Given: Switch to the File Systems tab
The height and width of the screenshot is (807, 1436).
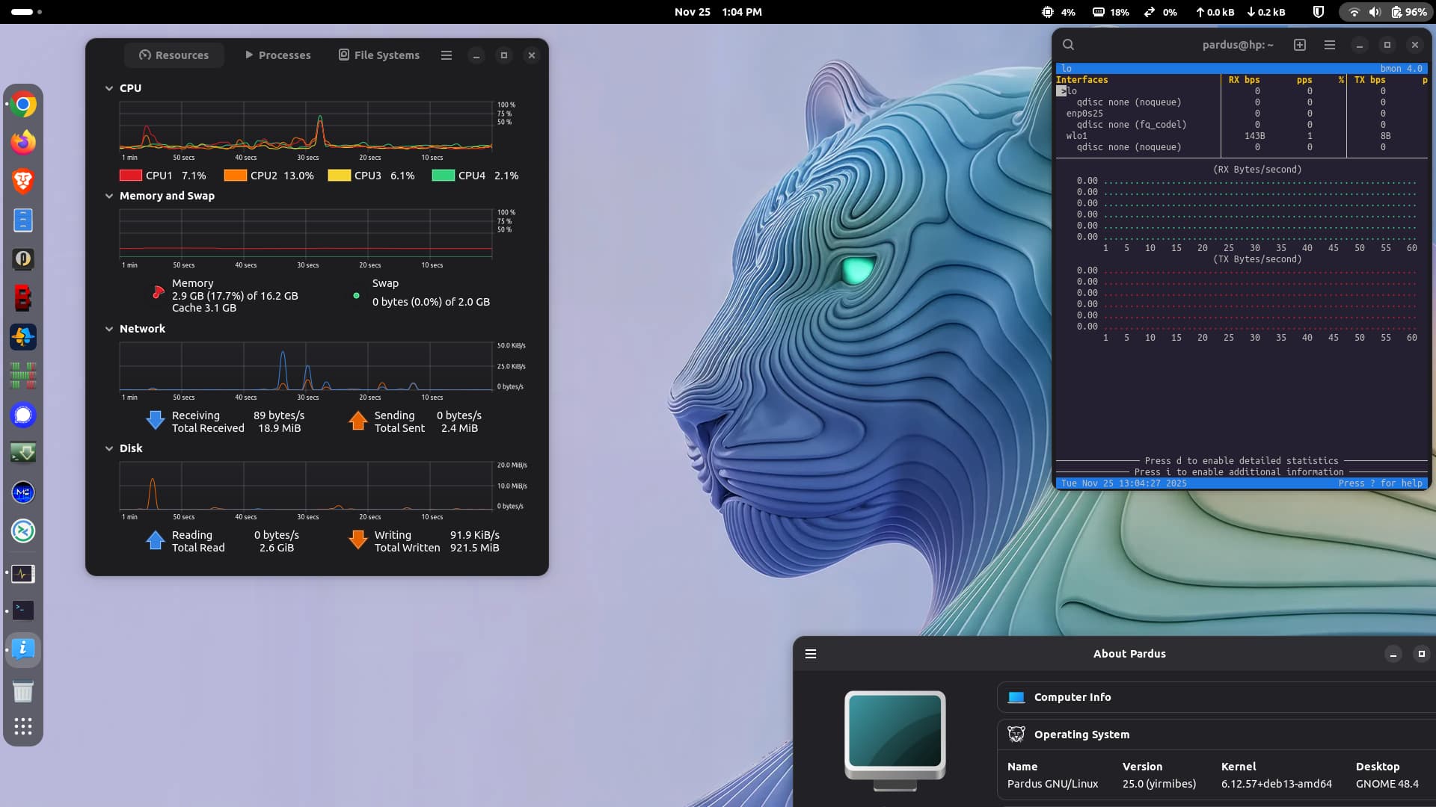Looking at the screenshot, I should (x=379, y=55).
